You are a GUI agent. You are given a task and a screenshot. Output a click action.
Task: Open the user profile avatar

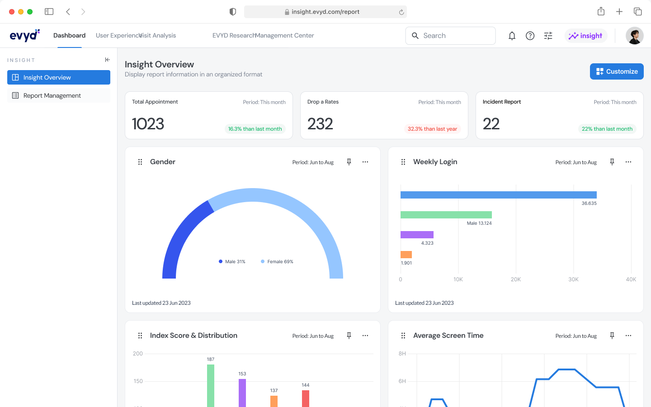(634, 36)
